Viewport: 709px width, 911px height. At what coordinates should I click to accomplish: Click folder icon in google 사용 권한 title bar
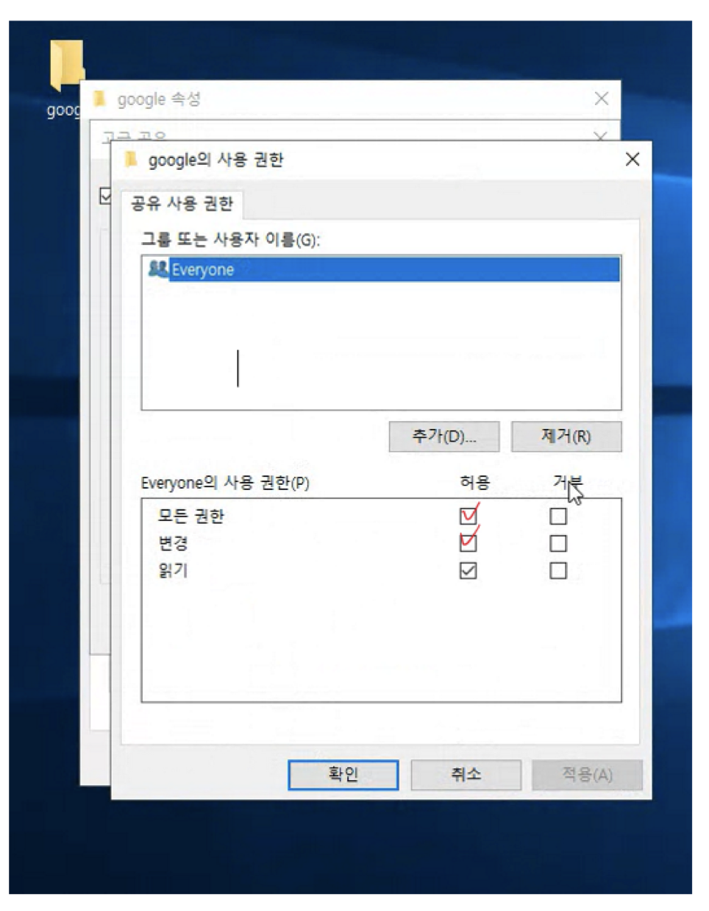coord(132,159)
